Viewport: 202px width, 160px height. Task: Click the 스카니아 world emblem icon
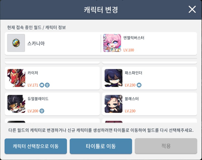pos(16,43)
